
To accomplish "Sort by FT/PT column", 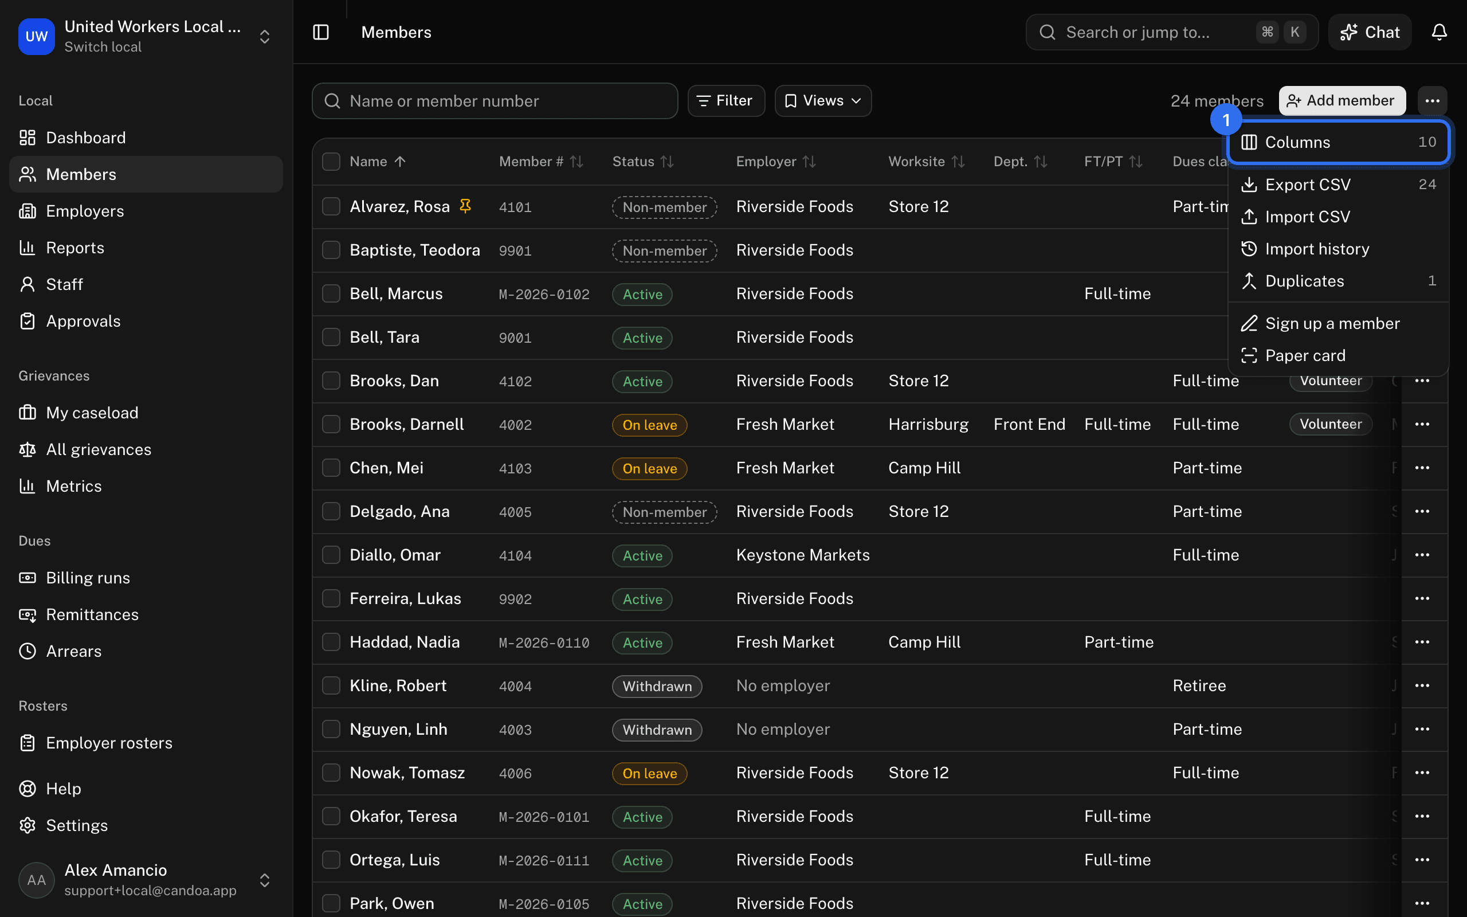I will click(1113, 161).
